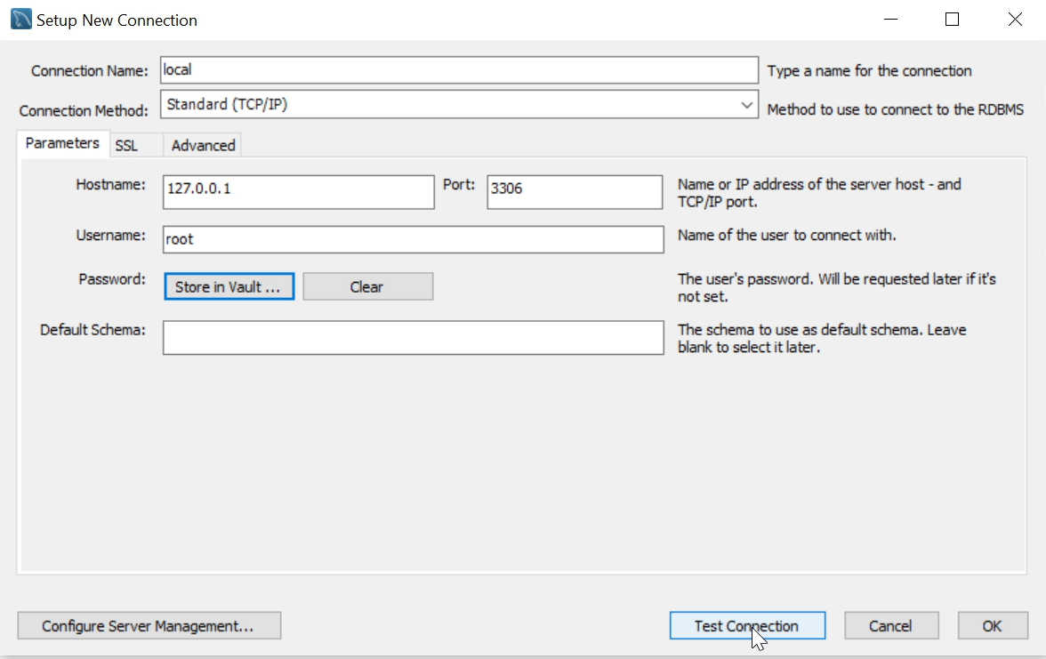Screen dimensions: 1046x659
Task: Click the empty Default Schema field
Action: pos(412,337)
